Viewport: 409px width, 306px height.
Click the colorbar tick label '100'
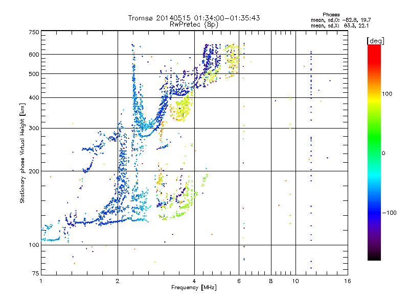pos(387,94)
